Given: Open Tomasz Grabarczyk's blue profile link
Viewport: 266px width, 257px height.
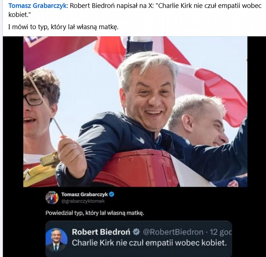Looking at the screenshot, I should 37,6.
